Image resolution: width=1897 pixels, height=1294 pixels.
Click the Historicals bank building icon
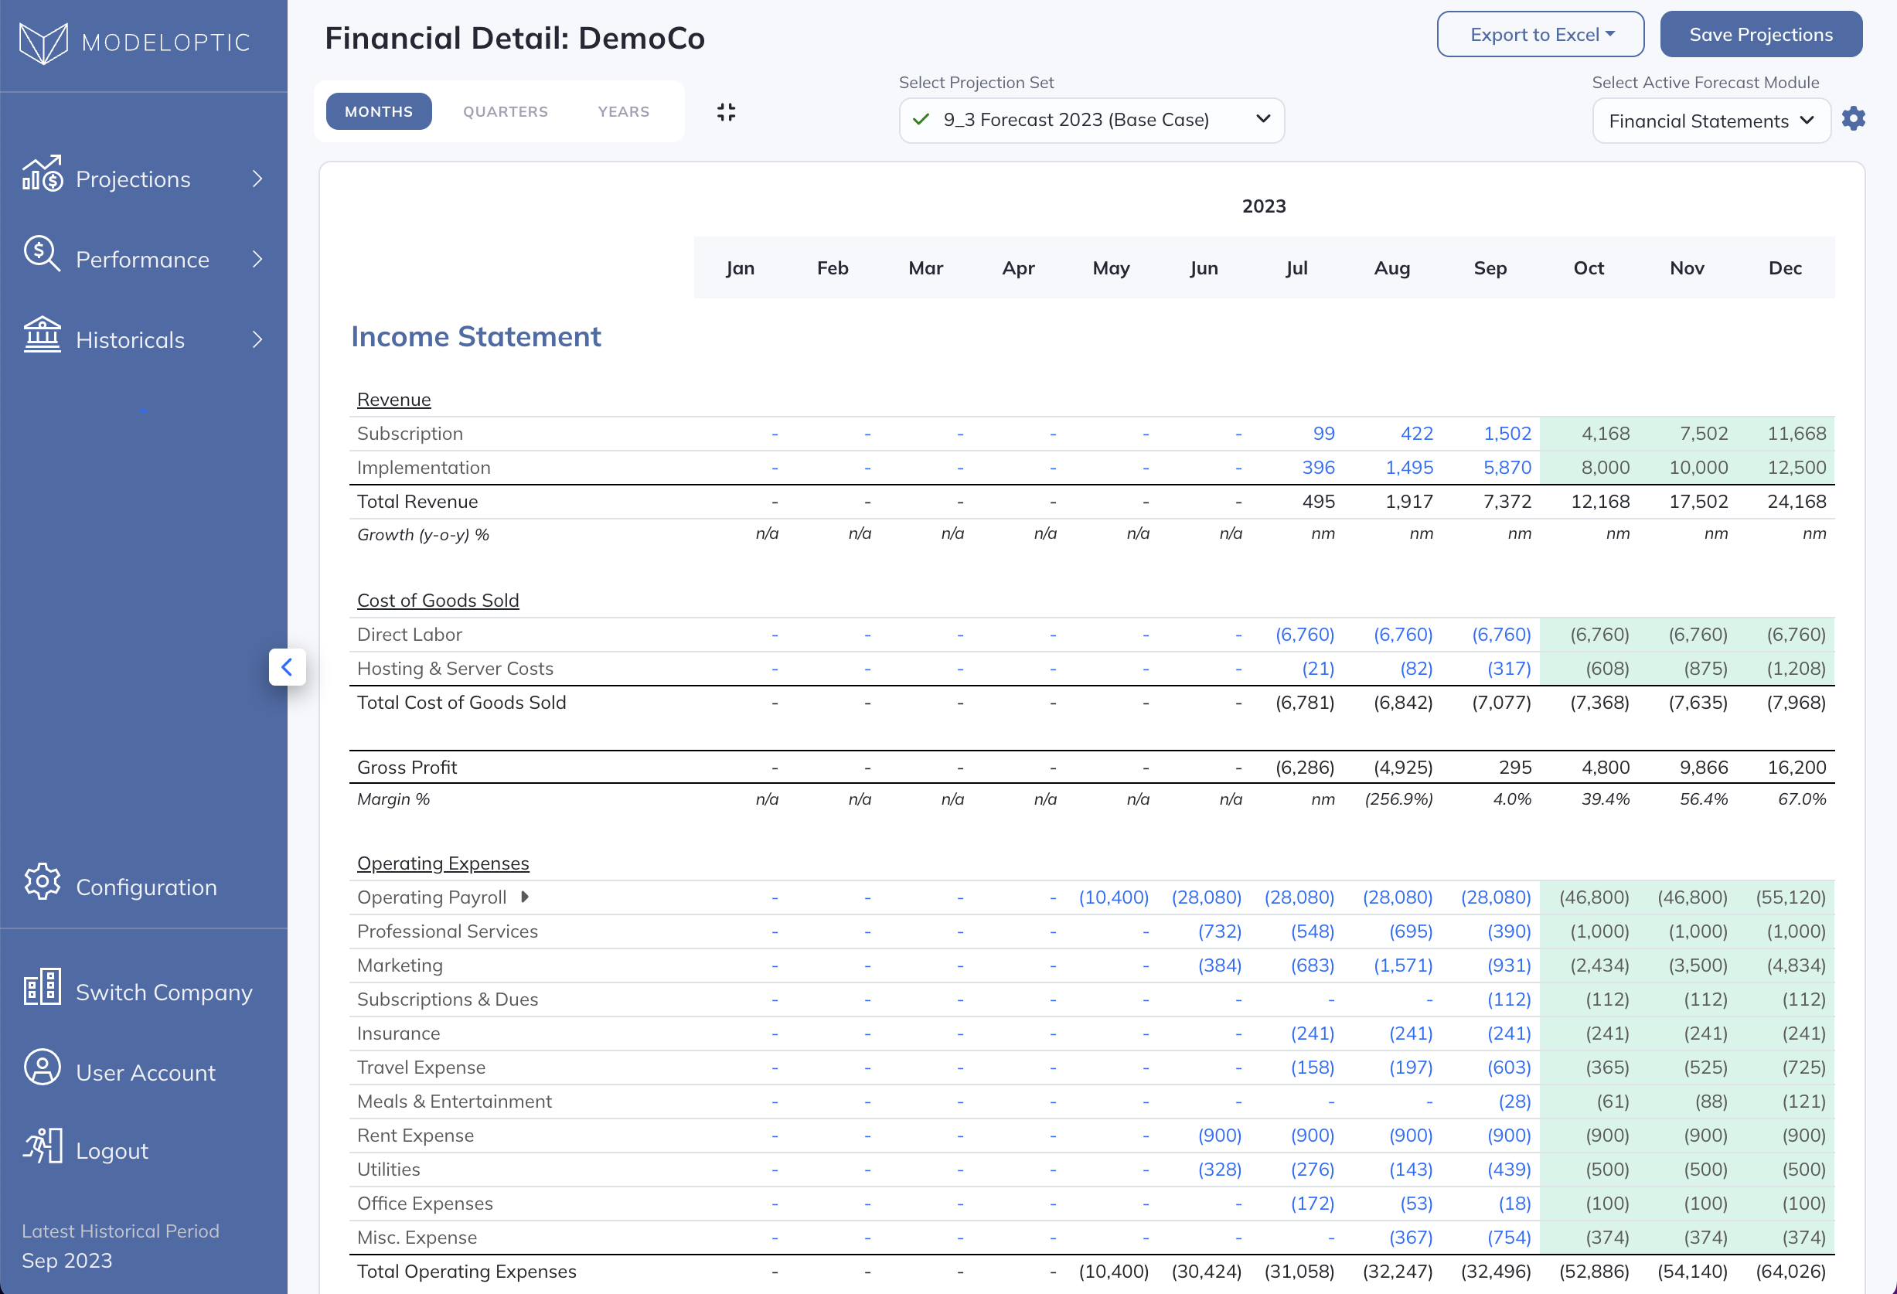pos(42,335)
